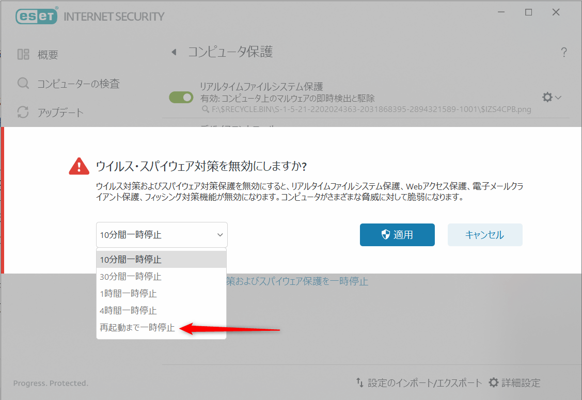Open the 概要 overview sidebar item
The height and width of the screenshot is (400, 582).
pyautogui.click(x=47, y=55)
